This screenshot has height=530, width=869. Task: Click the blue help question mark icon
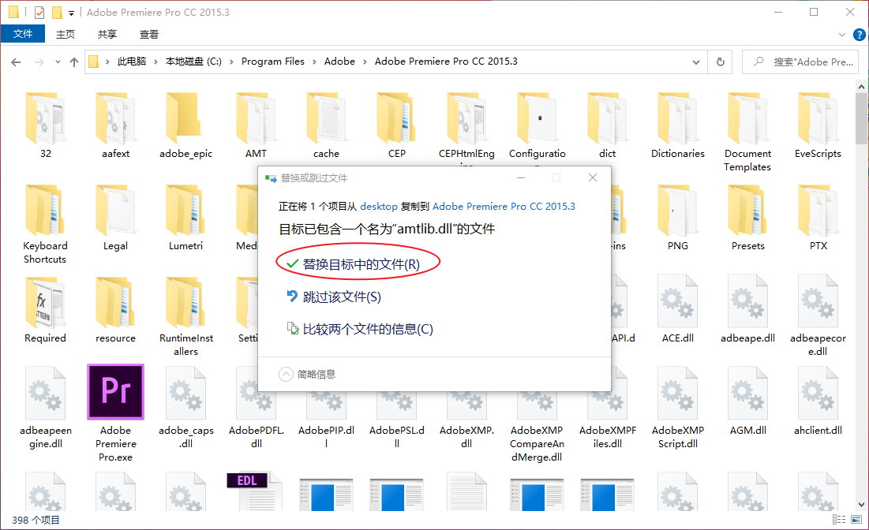[859, 35]
